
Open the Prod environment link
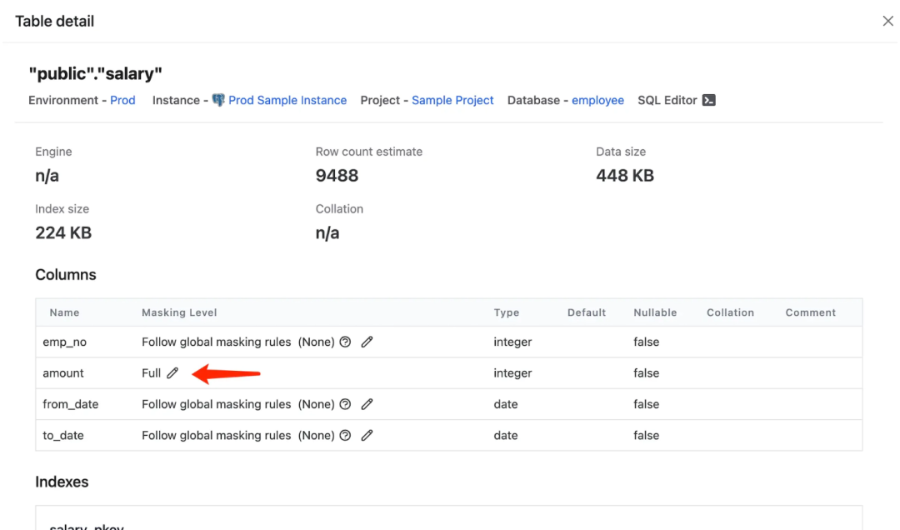122,100
